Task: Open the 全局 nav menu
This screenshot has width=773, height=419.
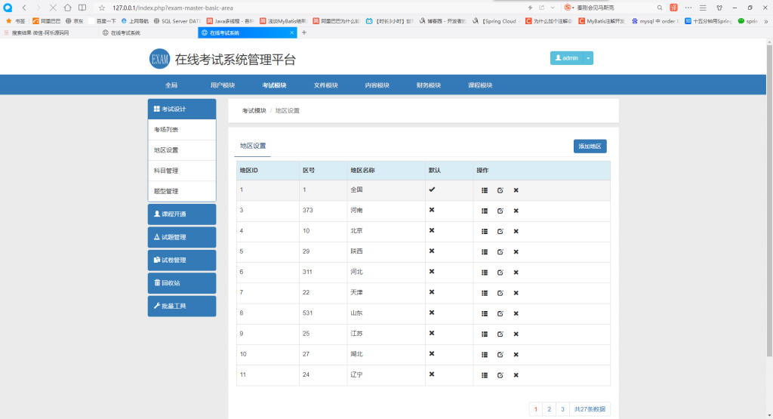Action: point(171,85)
